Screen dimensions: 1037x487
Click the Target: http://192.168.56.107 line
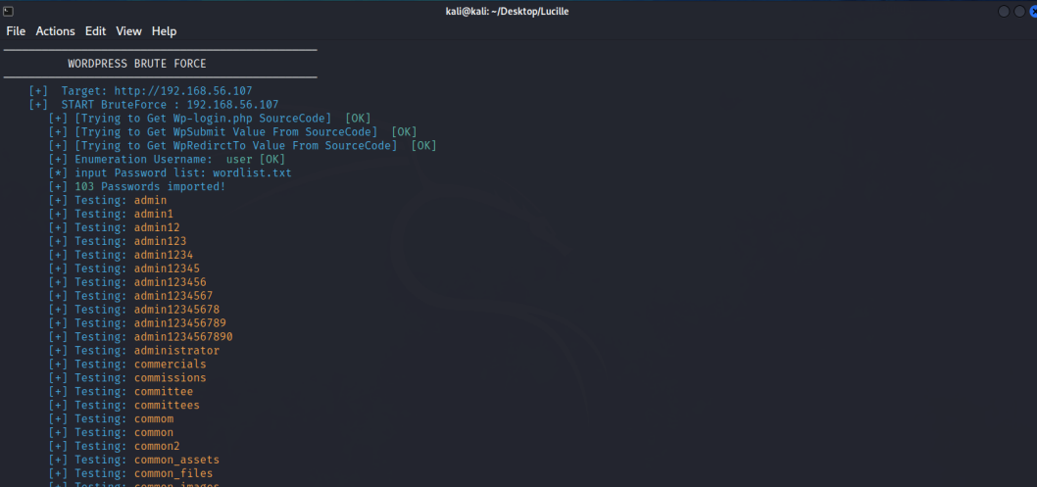(x=140, y=90)
